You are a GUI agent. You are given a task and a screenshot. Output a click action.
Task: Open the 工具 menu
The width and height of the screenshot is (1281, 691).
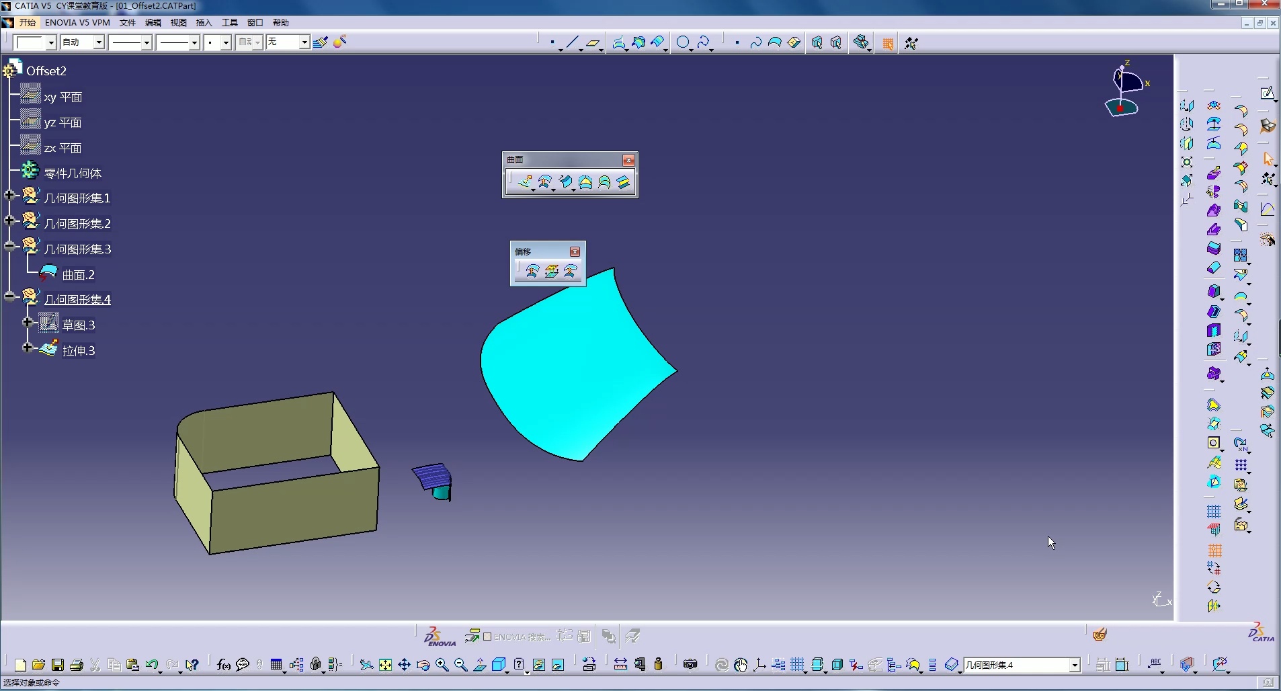[230, 23]
